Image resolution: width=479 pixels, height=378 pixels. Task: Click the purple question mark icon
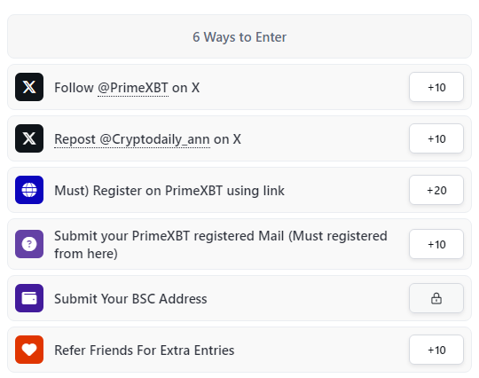tap(29, 244)
